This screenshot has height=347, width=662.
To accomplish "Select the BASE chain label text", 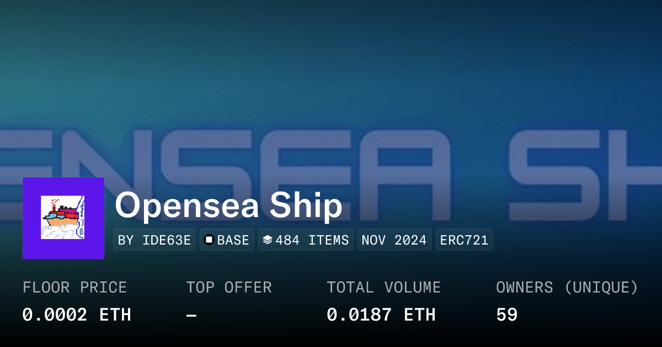I will (233, 240).
